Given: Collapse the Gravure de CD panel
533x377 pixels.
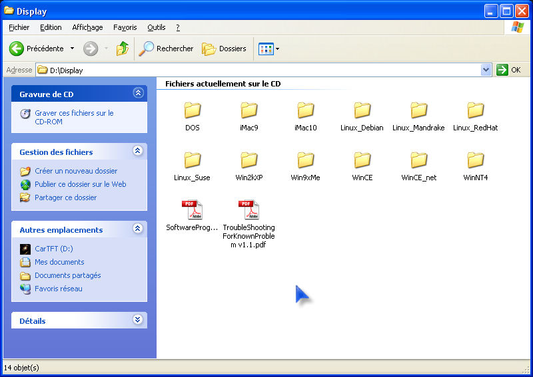Looking at the screenshot, I should click(138, 94).
